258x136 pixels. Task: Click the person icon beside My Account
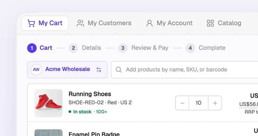click(x=149, y=23)
